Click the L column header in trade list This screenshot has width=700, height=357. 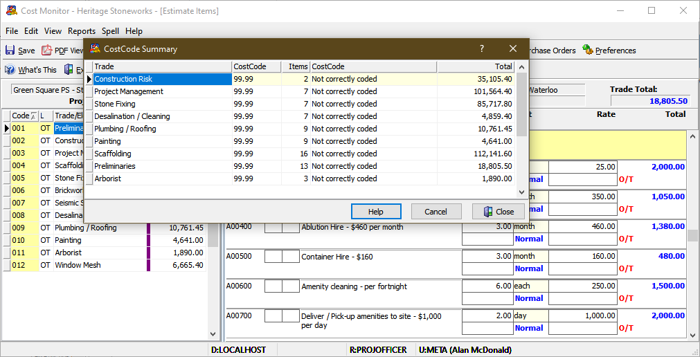click(x=46, y=116)
